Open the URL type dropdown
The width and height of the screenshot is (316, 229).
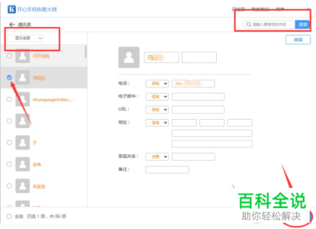pyautogui.click(x=157, y=109)
